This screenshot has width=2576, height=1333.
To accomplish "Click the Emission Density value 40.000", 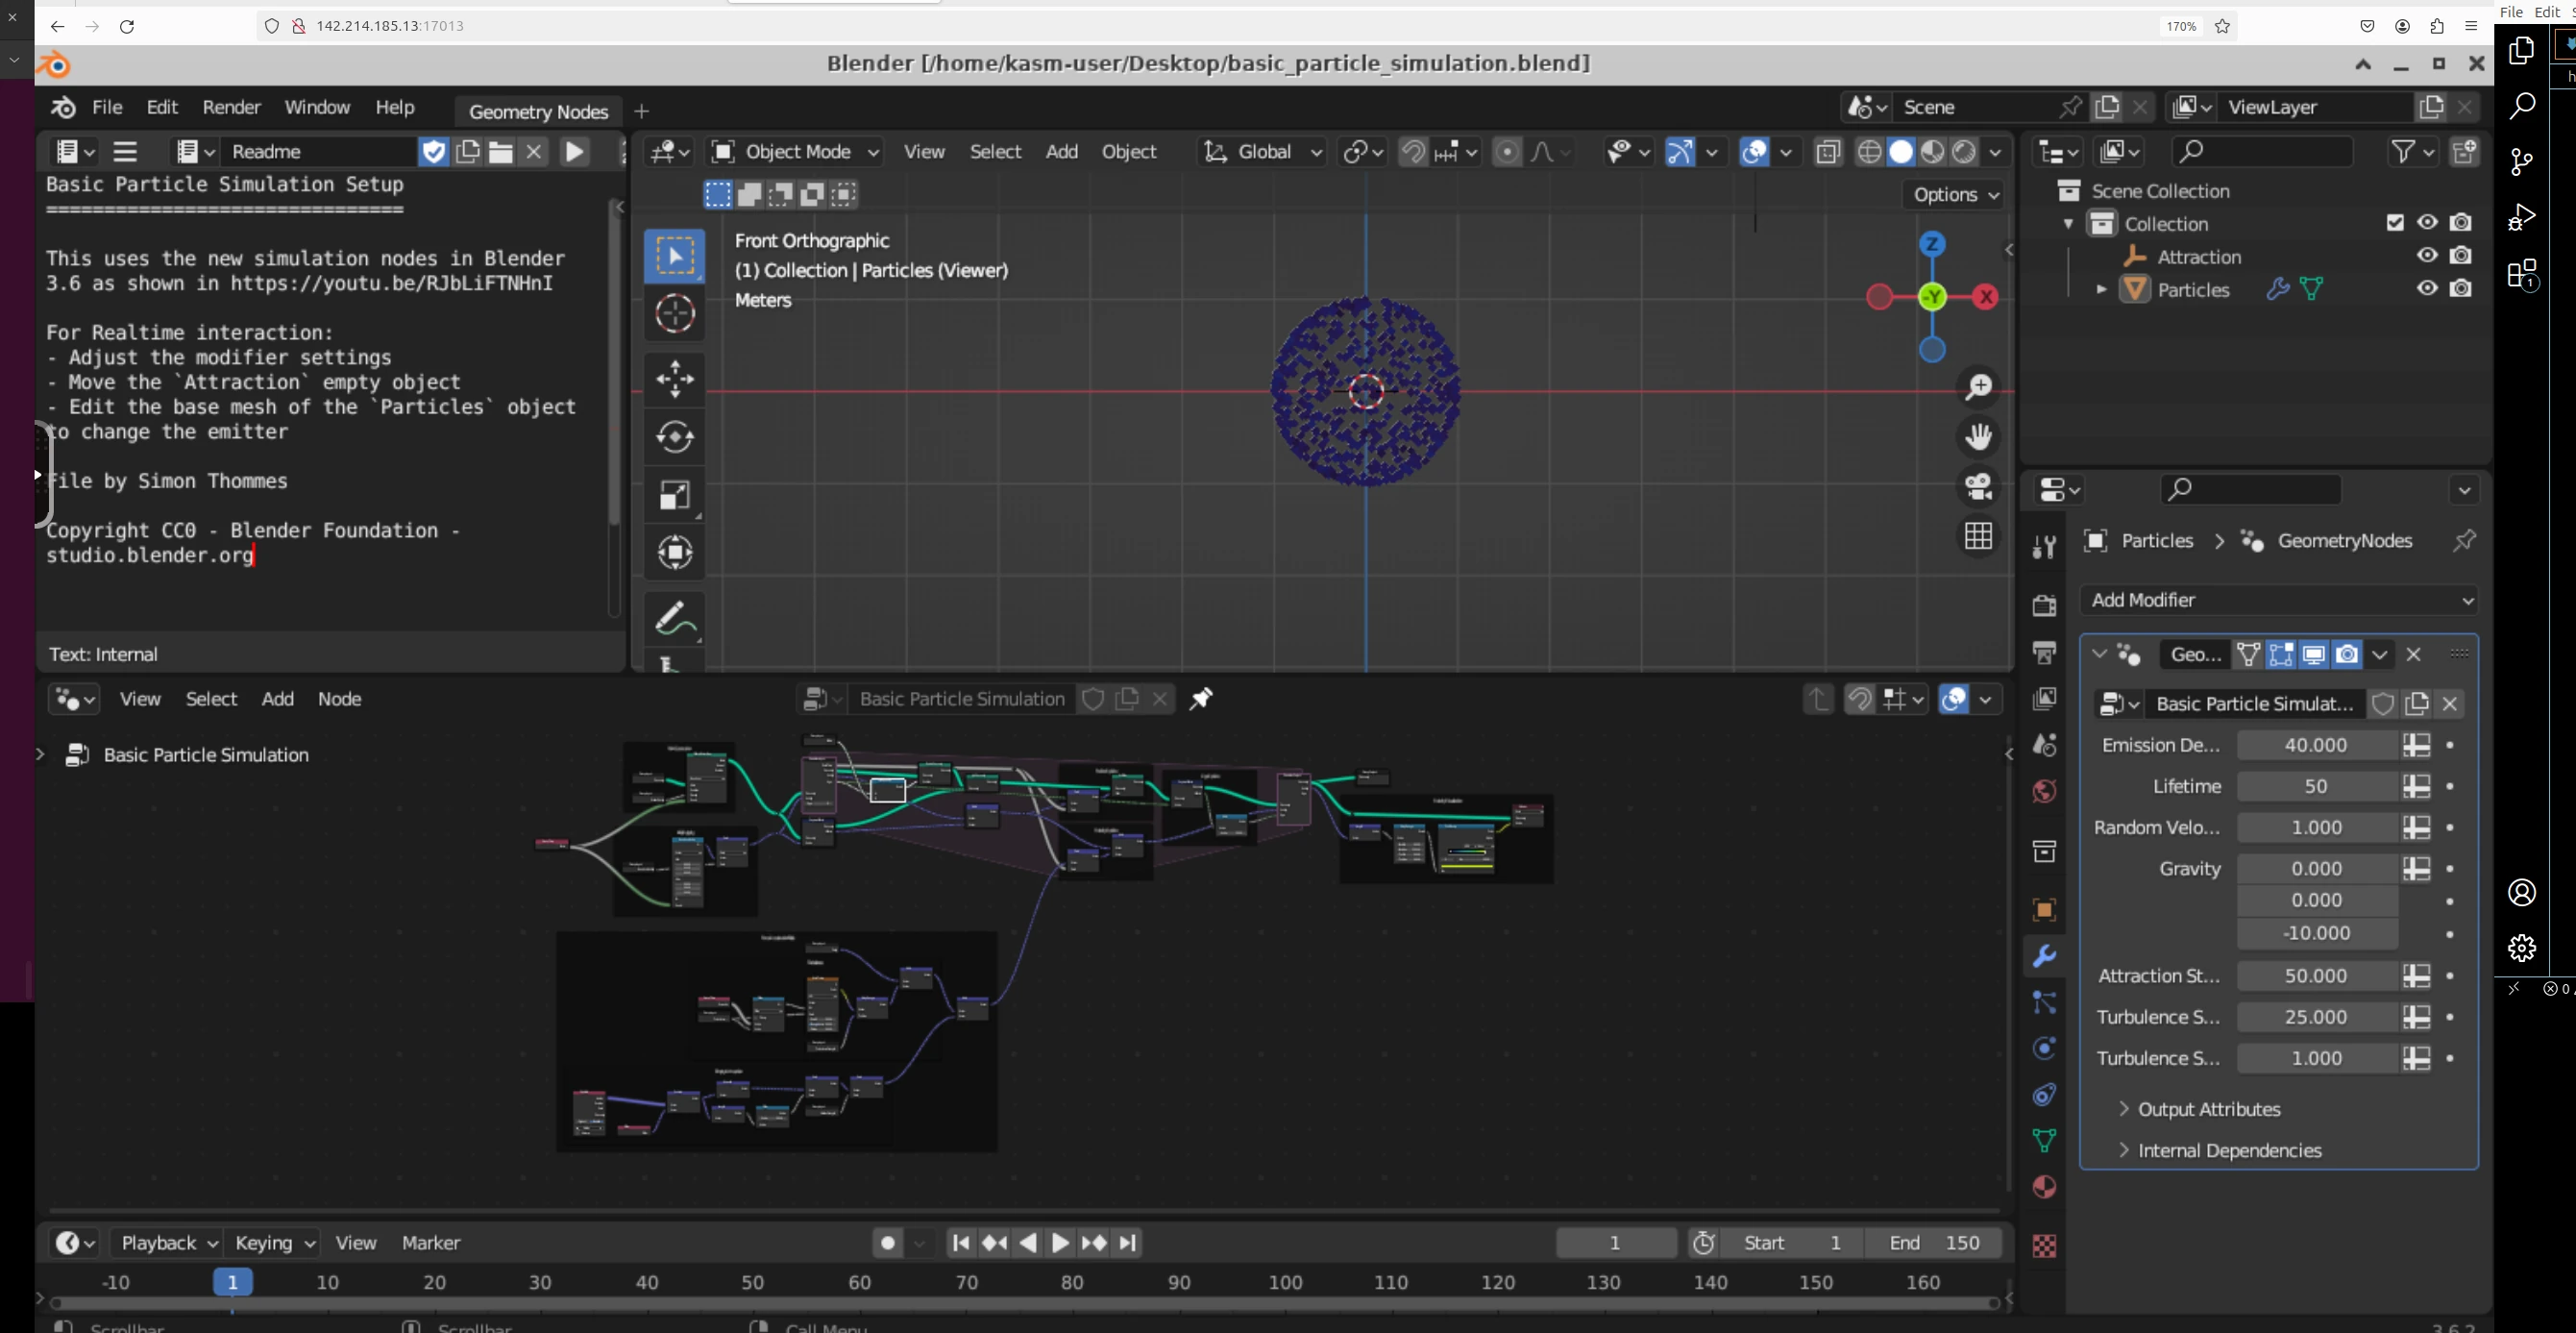I will click(x=2316, y=745).
